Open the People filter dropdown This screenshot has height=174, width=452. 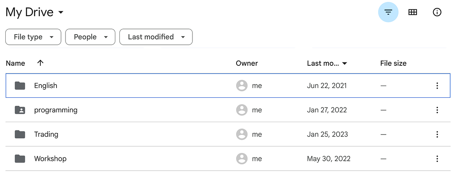pos(90,37)
